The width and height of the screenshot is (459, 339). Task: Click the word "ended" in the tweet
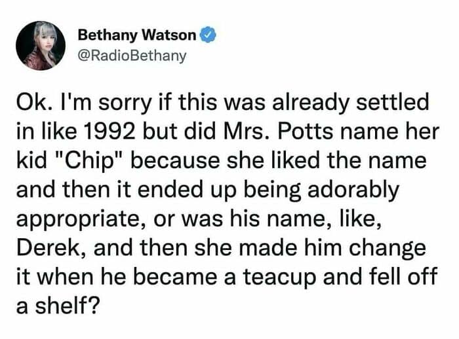click(170, 190)
